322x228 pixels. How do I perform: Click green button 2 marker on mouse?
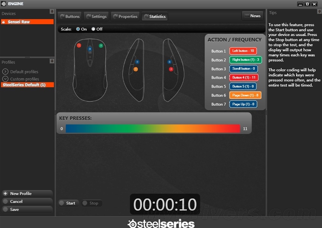(x=101, y=45)
